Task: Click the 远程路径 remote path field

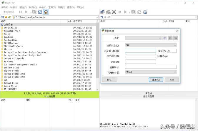Action: tap(151, 67)
